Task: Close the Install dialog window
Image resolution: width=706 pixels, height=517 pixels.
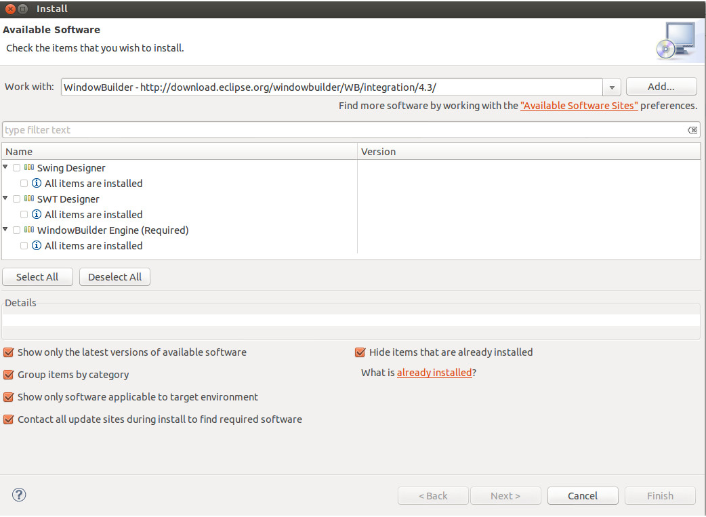Action: [x=10, y=9]
